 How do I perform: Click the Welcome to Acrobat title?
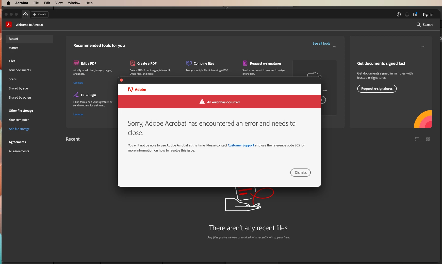(29, 25)
